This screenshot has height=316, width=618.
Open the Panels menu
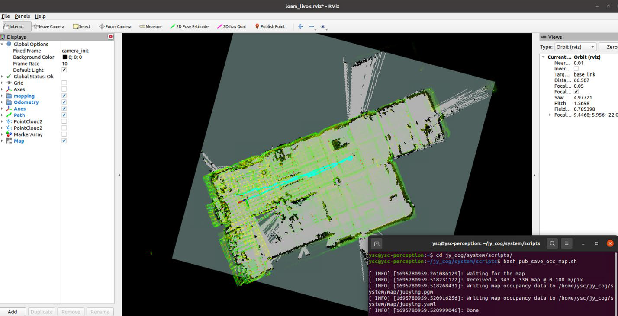tap(22, 16)
